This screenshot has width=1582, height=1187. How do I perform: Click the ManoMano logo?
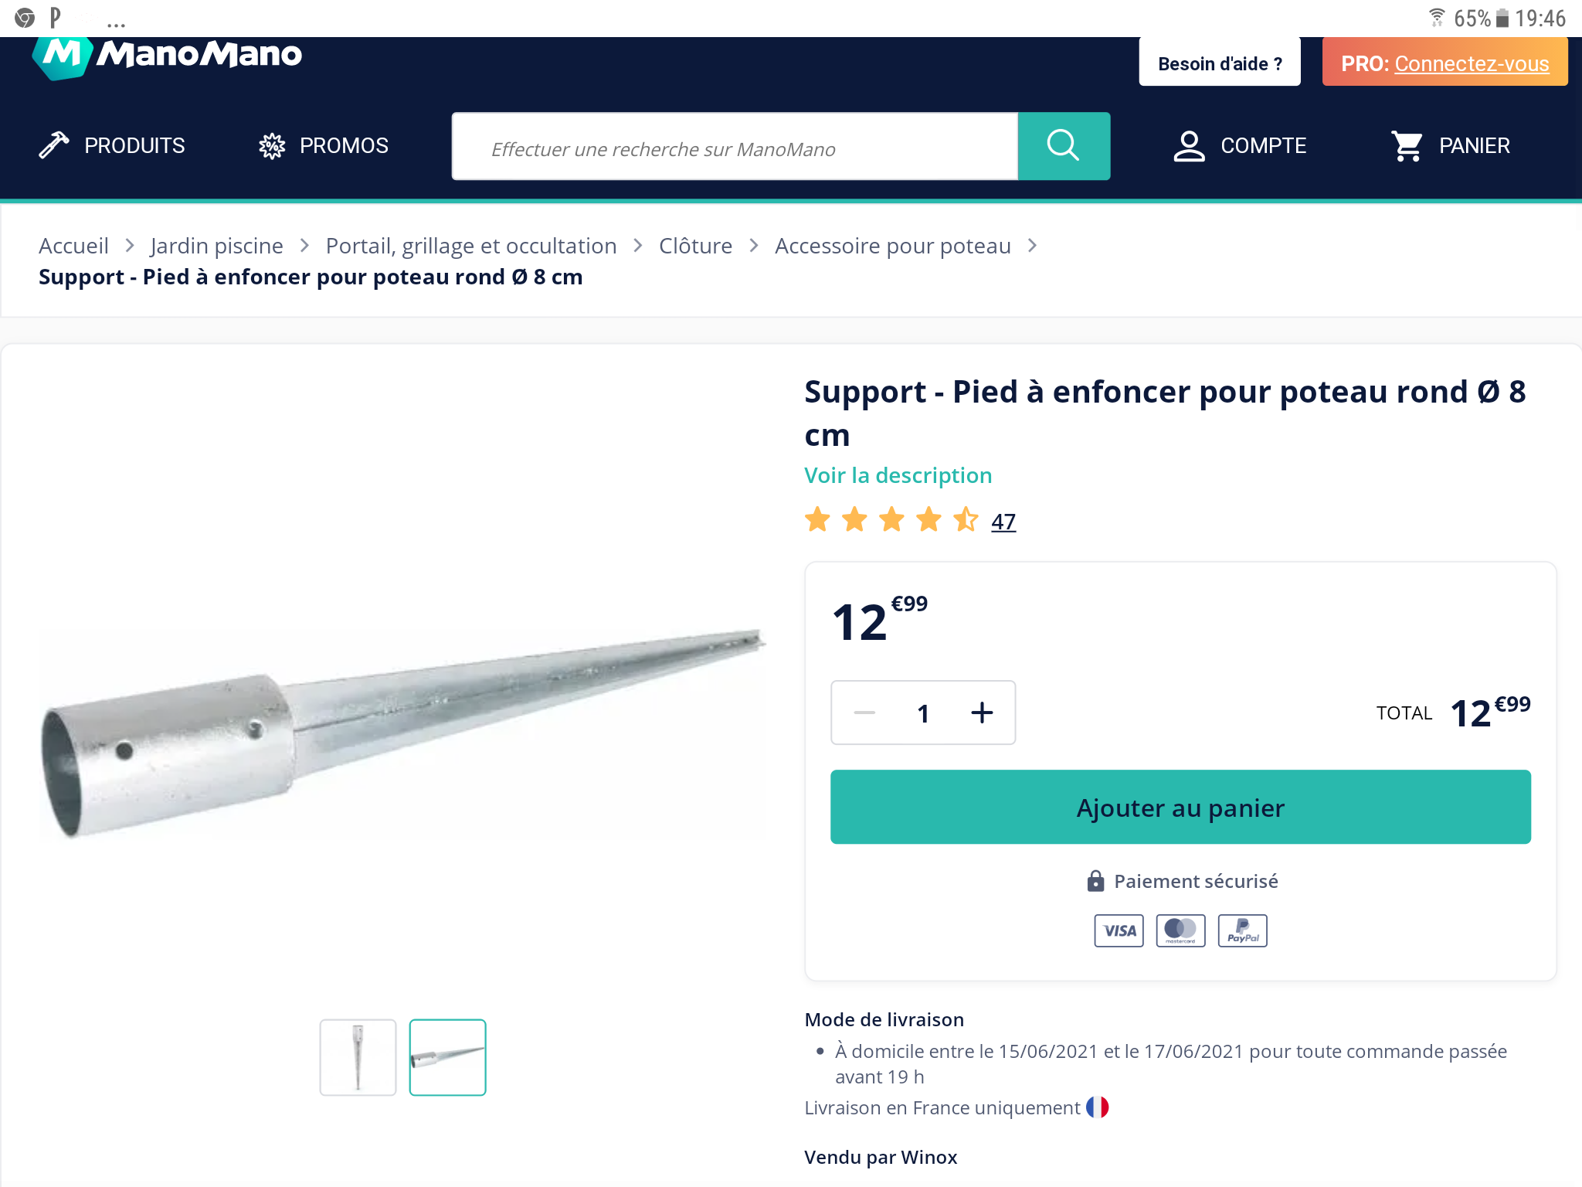167,56
